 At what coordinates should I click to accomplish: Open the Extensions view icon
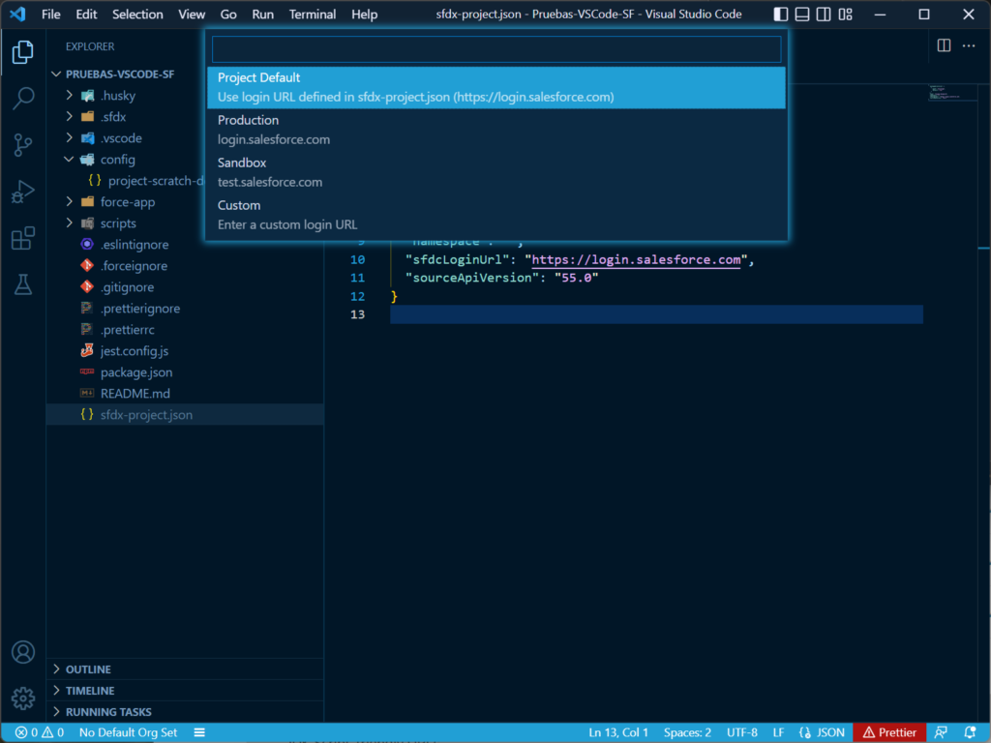point(23,238)
